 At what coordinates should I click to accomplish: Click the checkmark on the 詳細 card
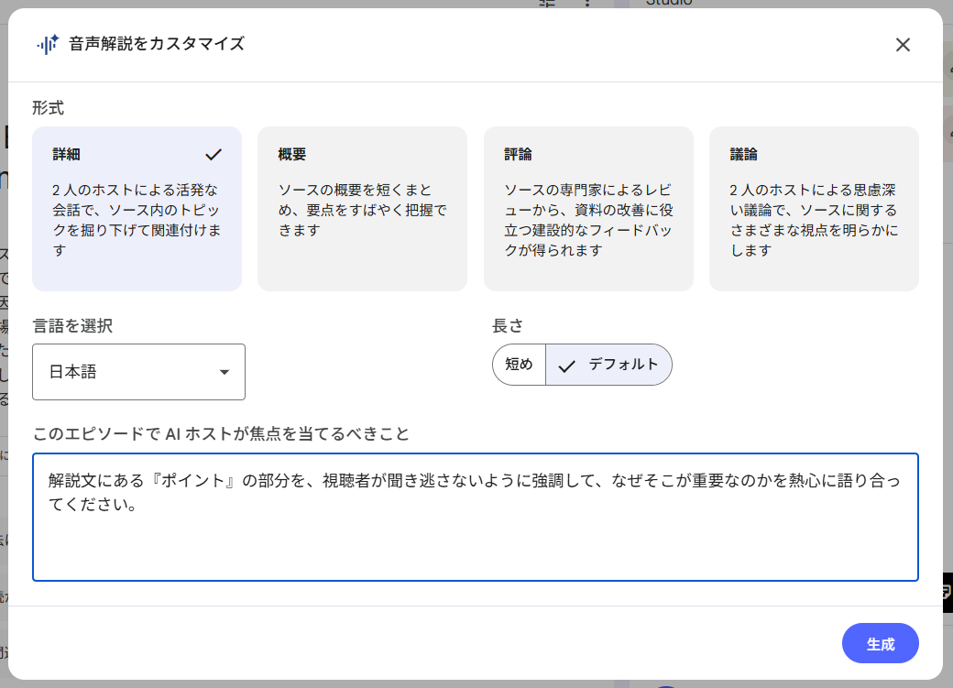pos(214,155)
